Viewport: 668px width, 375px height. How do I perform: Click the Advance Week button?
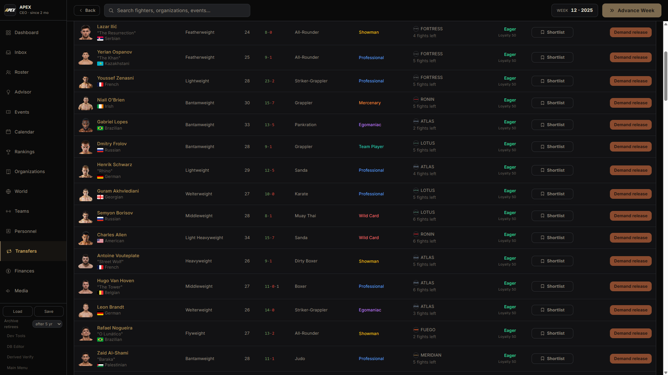(x=632, y=10)
